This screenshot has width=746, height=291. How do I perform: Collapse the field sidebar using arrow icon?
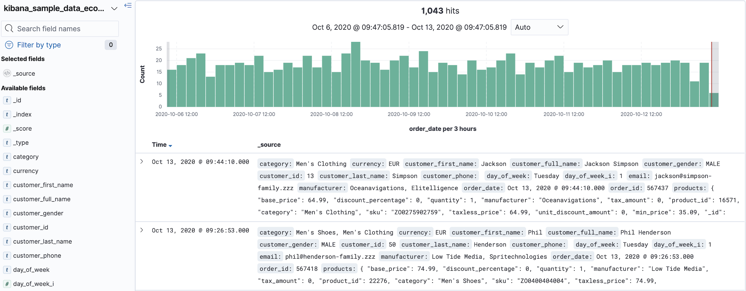click(x=128, y=5)
